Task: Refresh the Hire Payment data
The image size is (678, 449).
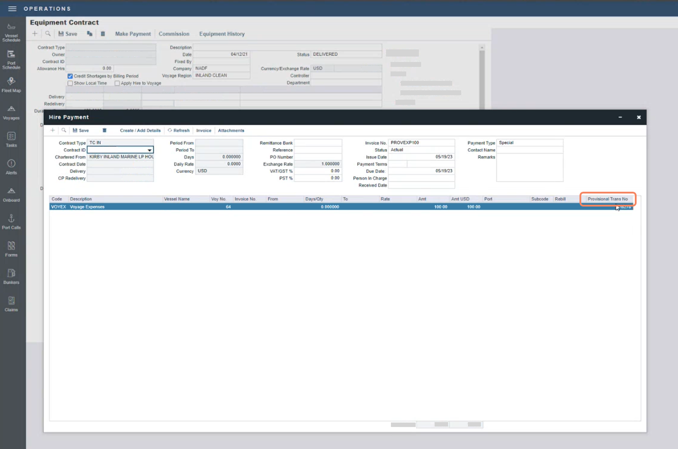Action: tap(179, 130)
